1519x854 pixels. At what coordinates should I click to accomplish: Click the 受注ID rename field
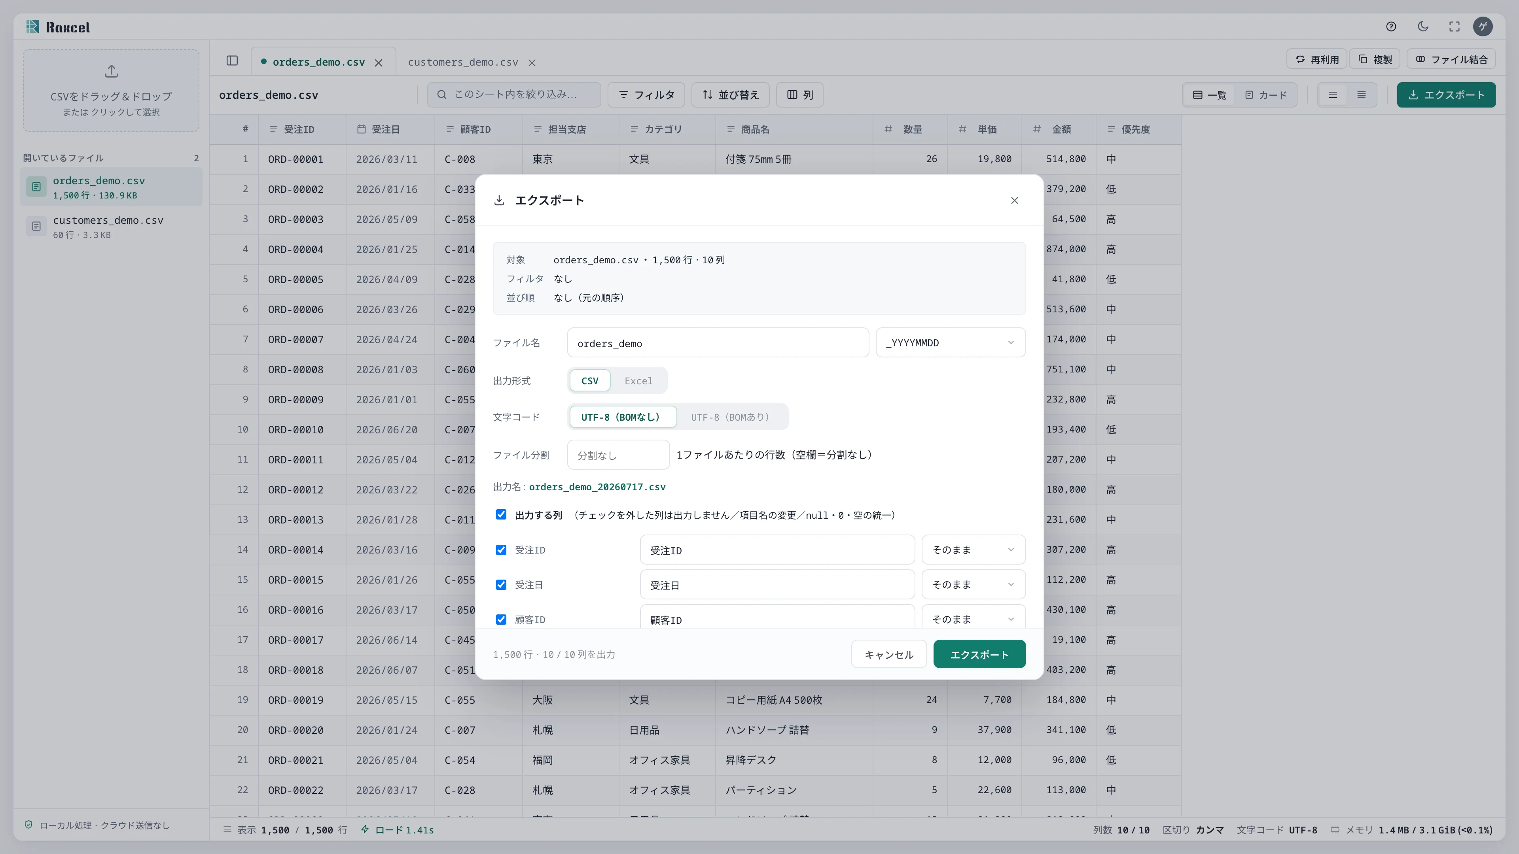777,550
